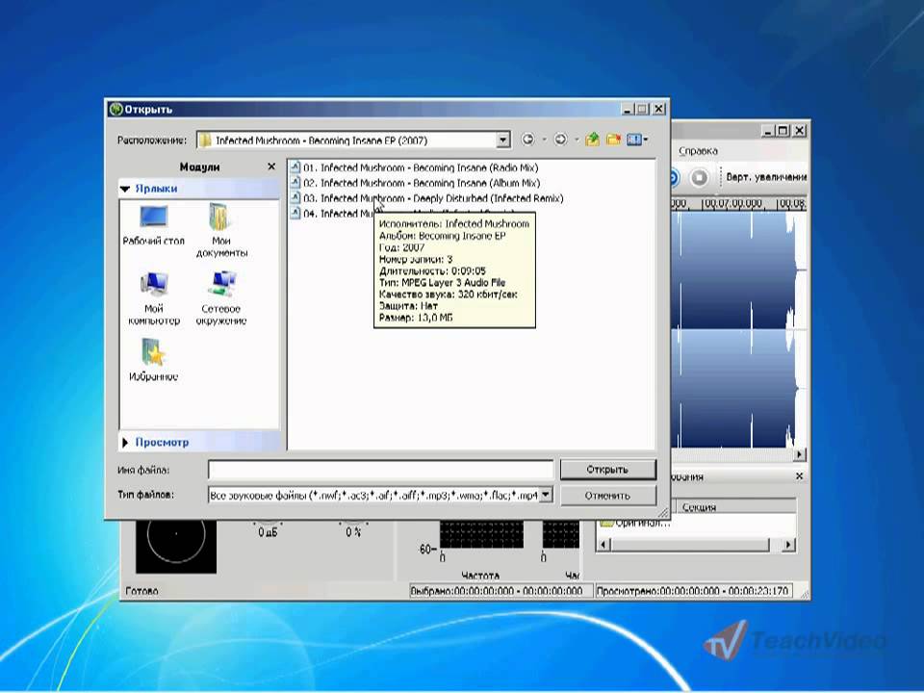Maximize the main audio editor window
Image resolution: width=924 pixels, height=693 pixels.
[783, 131]
